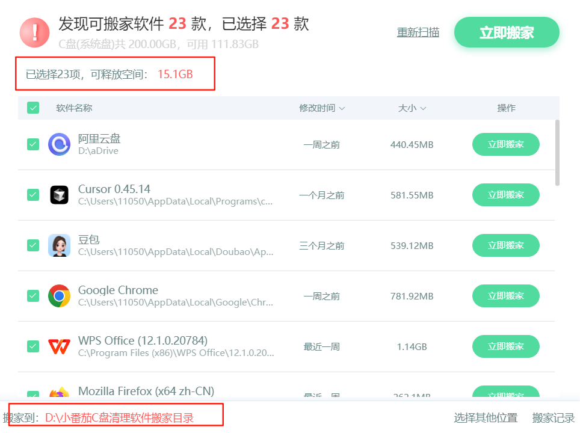Toggle the select-all checkbox in header

[33, 108]
